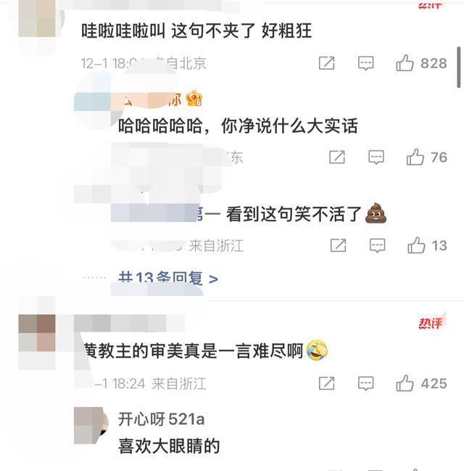Open reply box for the 好粗狂 comment

[x=365, y=63]
